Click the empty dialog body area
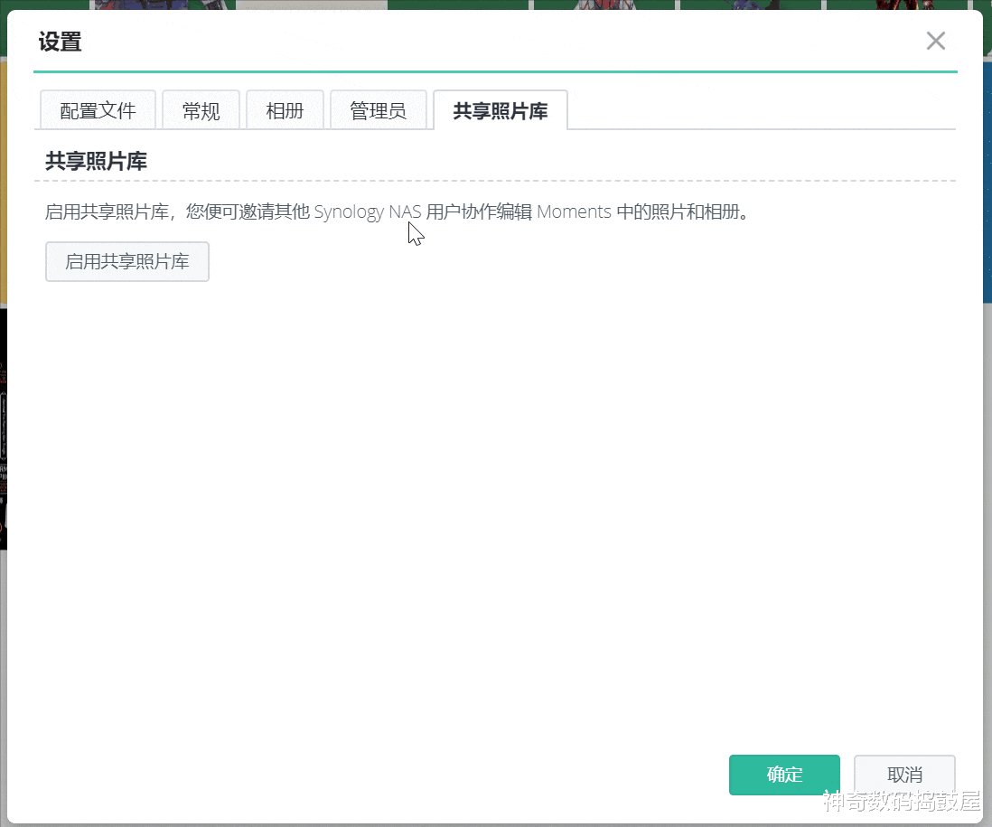 click(x=496, y=497)
